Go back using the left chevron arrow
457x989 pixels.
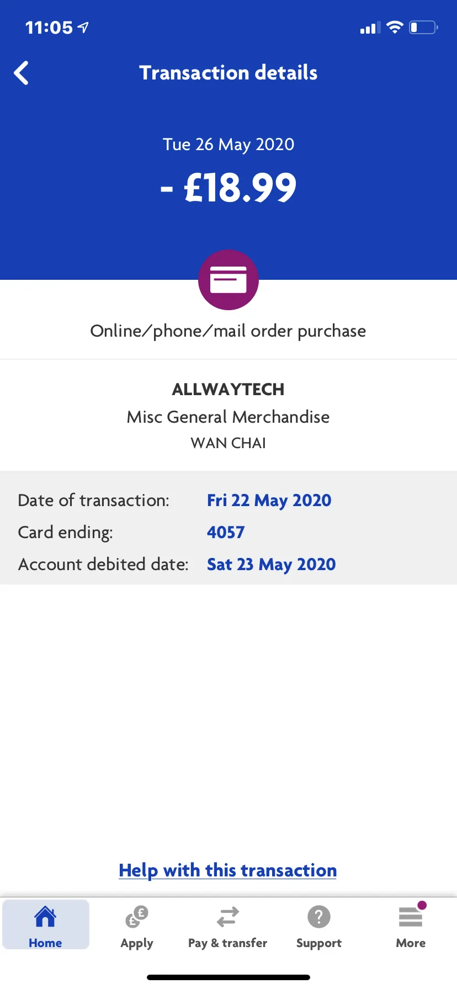[22, 73]
